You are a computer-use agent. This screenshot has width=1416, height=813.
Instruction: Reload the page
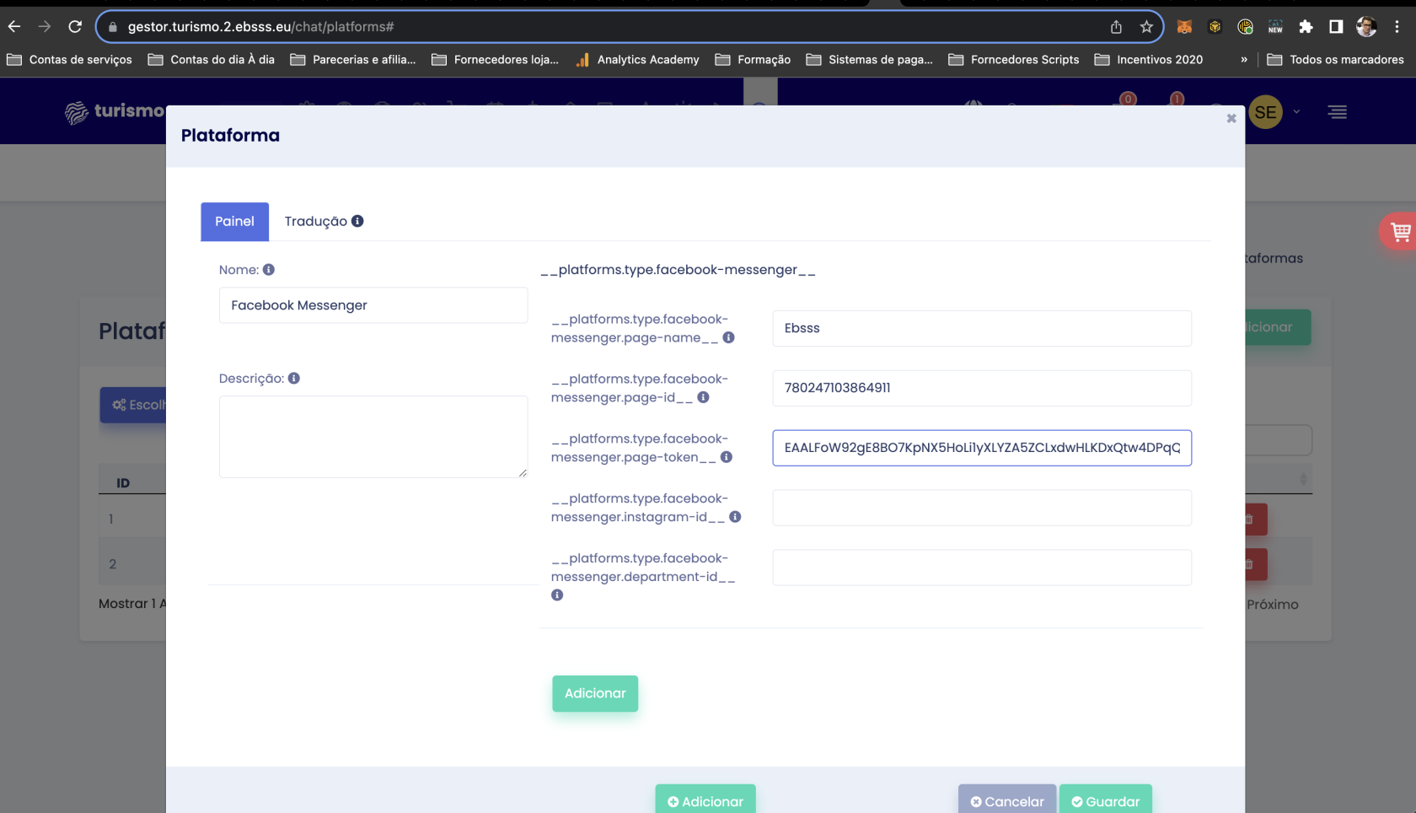coord(75,27)
